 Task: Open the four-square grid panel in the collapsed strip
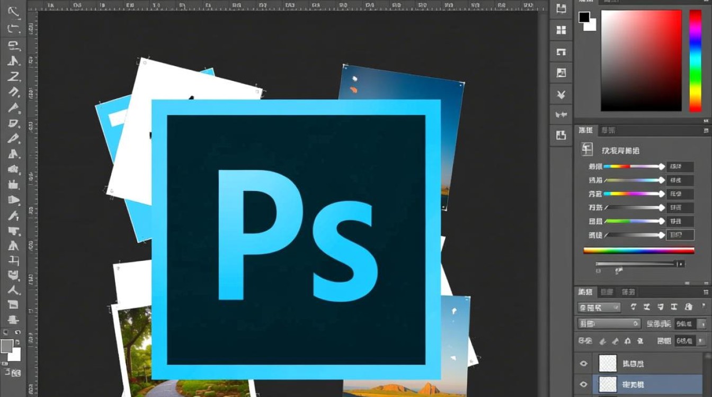561,30
